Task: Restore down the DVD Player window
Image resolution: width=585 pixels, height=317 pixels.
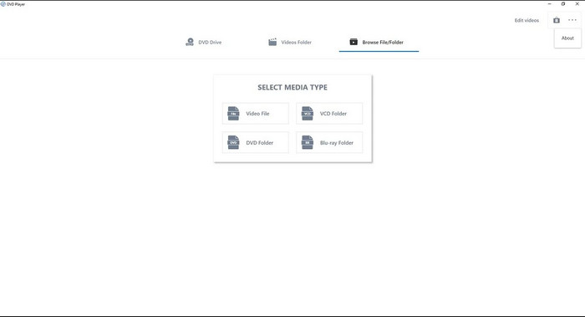Action: pyautogui.click(x=563, y=4)
